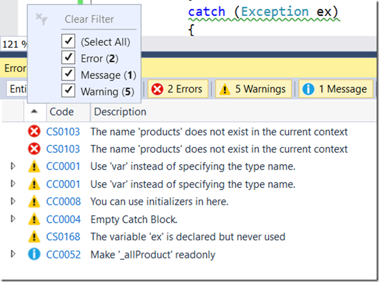Expand the CC0052 readonly message row
Screen dimensions: 379x282
click(13, 254)
